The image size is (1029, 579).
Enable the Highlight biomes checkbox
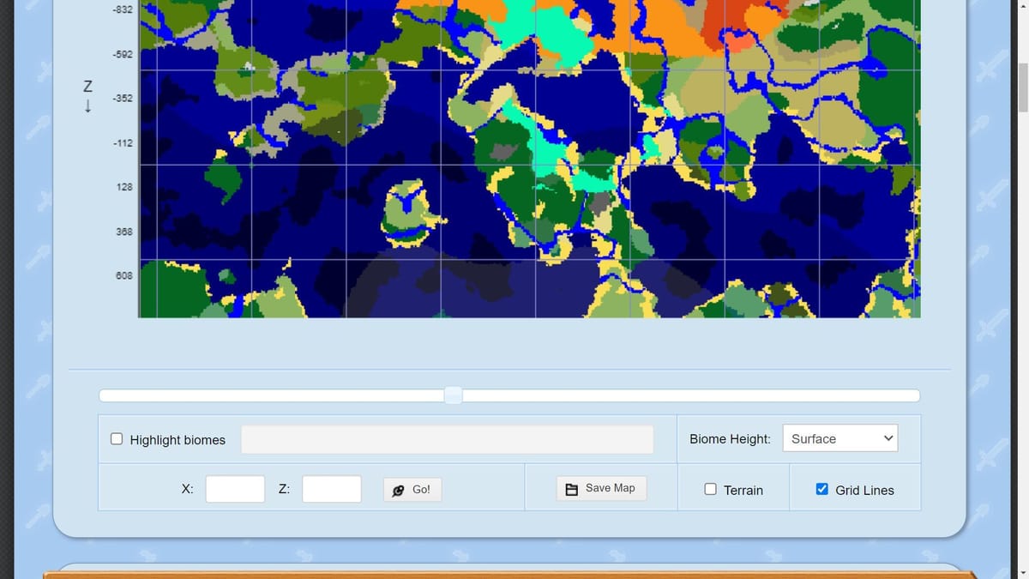pos(117,438)
